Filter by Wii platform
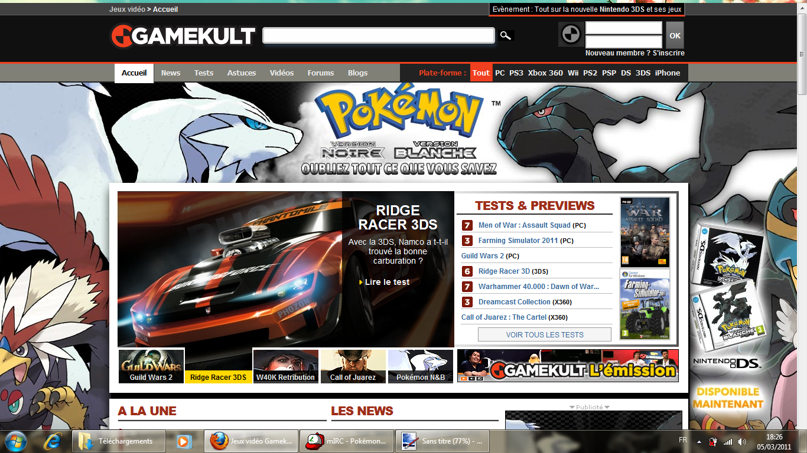This screenshot has width=807, height=453. click(573, 73)
